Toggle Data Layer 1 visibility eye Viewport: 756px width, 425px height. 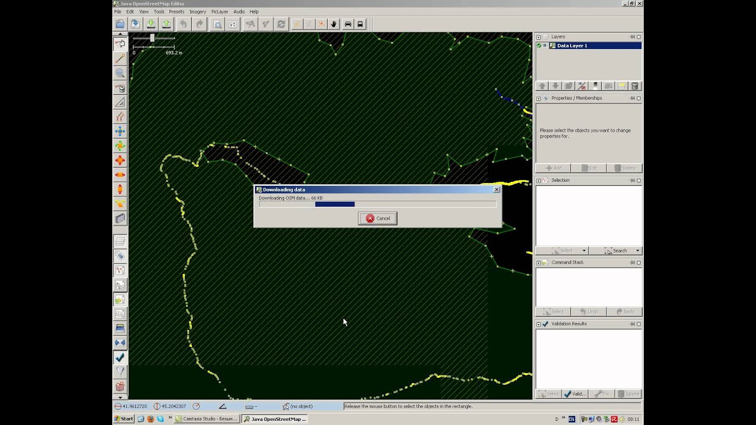[545, 45]
